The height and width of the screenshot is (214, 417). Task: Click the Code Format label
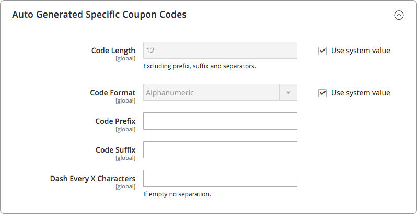pos(113,93)
